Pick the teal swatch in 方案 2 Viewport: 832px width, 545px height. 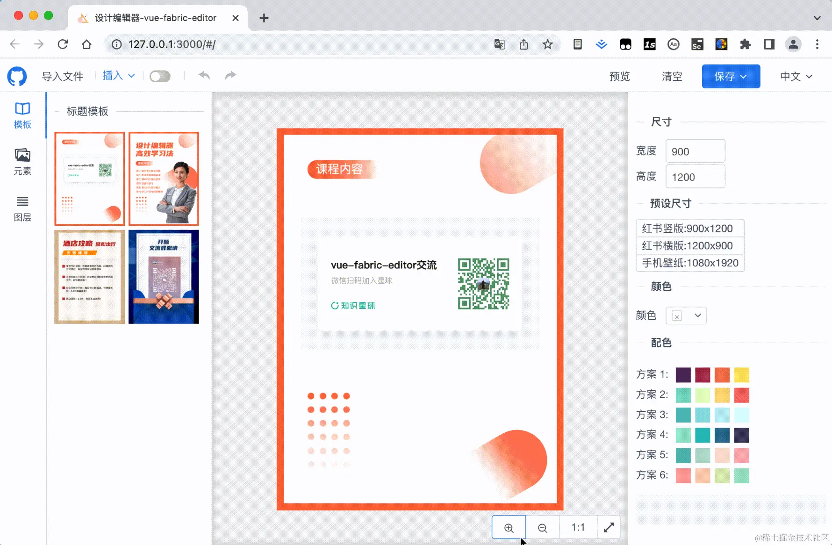(x=683, y=395)
